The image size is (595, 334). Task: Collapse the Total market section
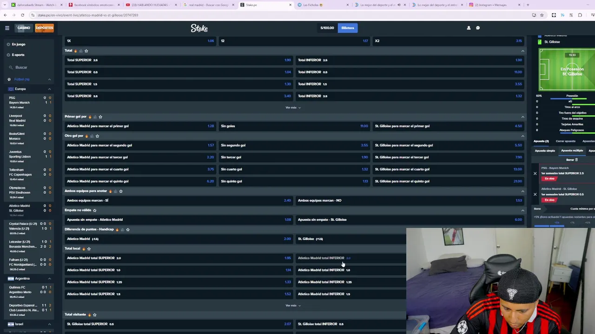tap(522, 51)
